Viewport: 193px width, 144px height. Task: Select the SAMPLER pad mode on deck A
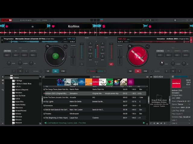point(33,51)
